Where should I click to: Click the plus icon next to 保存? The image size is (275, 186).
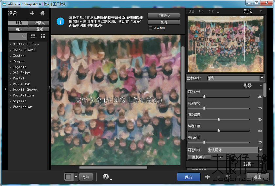(x=207, y=177)
